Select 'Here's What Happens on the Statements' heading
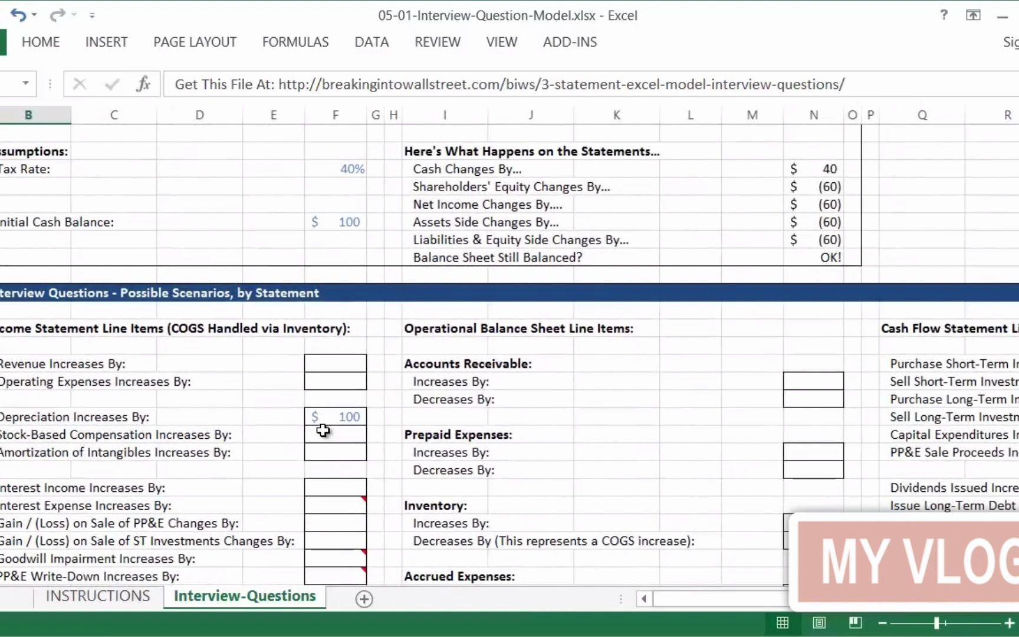 tap(531, 151)
